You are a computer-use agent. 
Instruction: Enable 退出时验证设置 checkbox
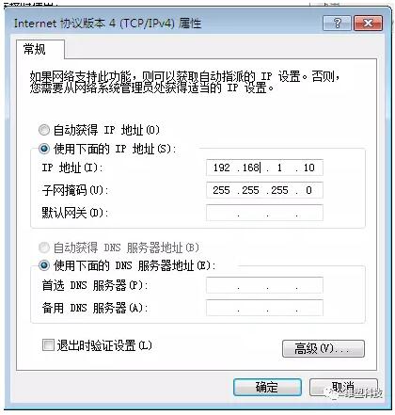48,345
